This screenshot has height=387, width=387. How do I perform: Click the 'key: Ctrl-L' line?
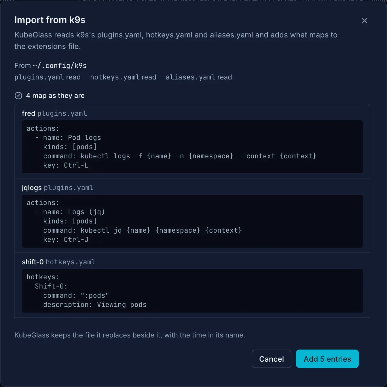point(66,165)
